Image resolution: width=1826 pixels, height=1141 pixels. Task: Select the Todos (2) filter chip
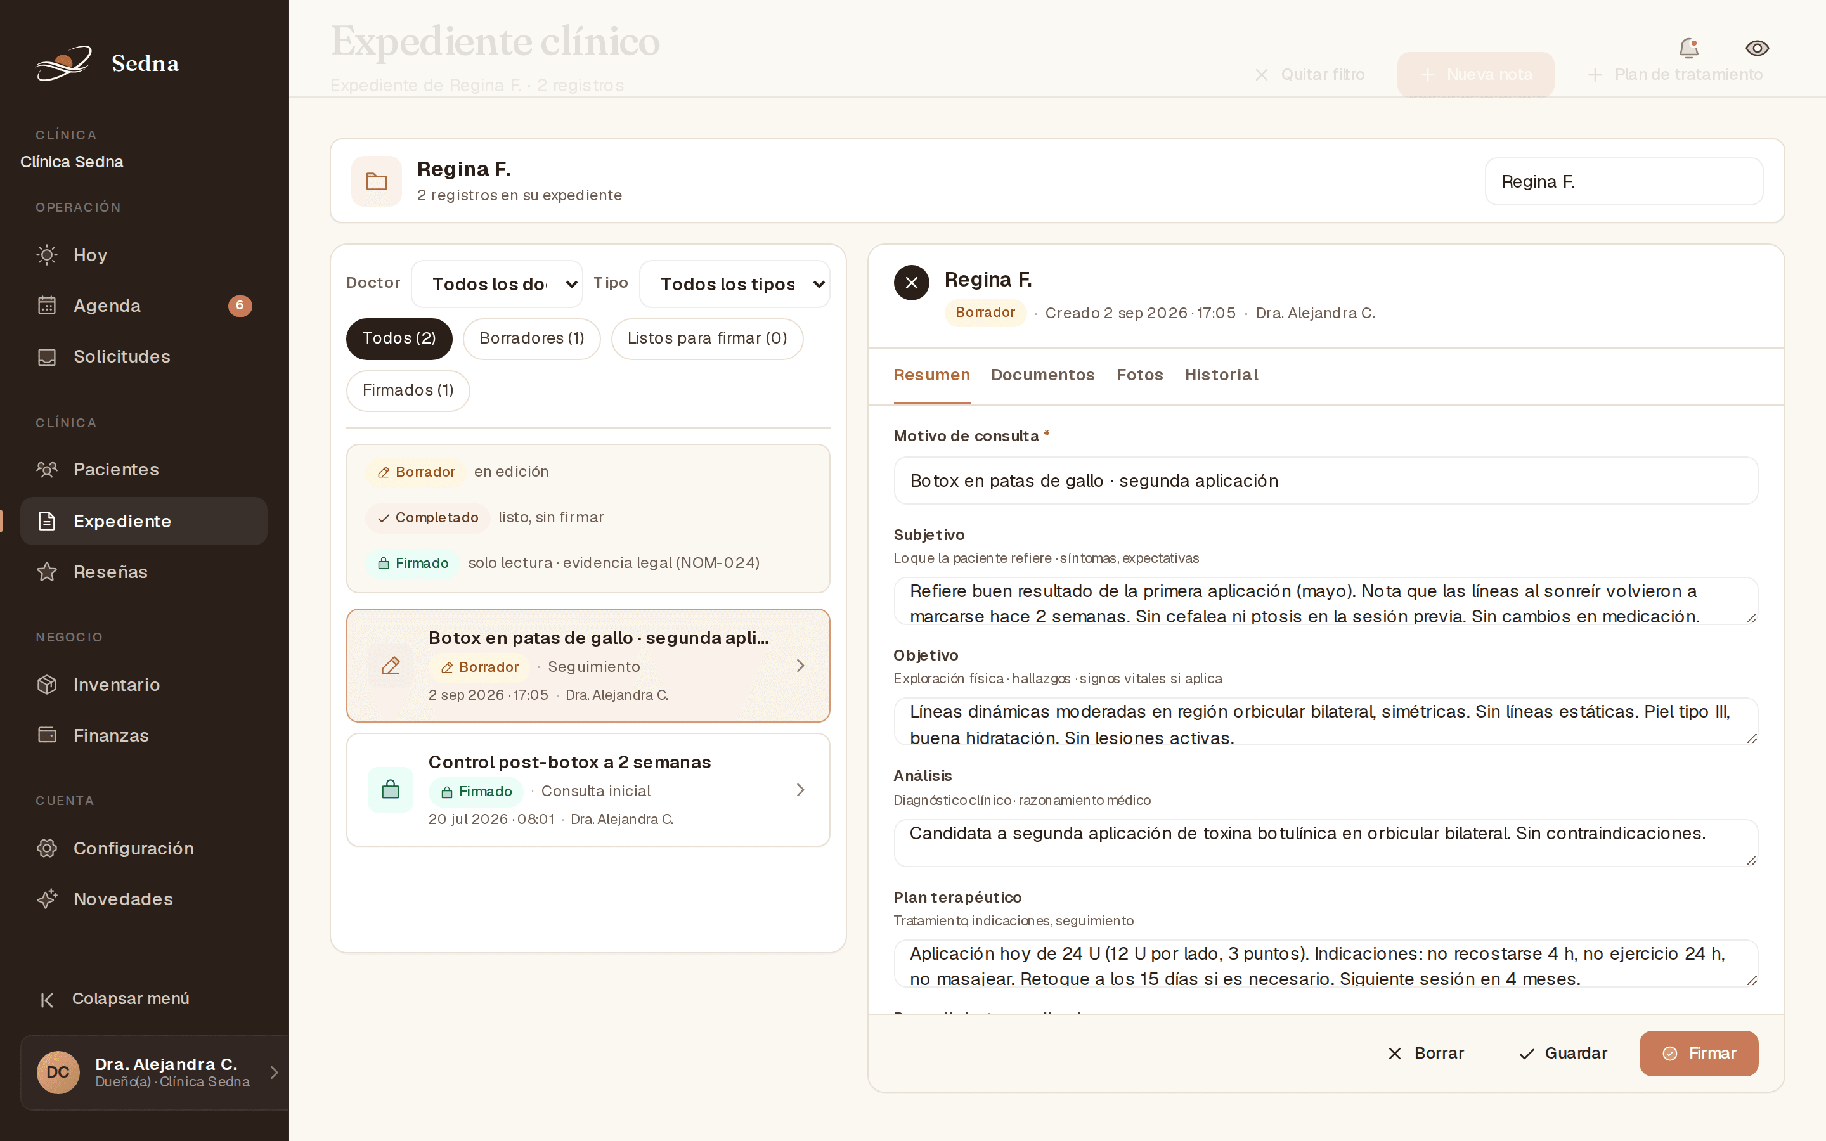tap(399, 339)
